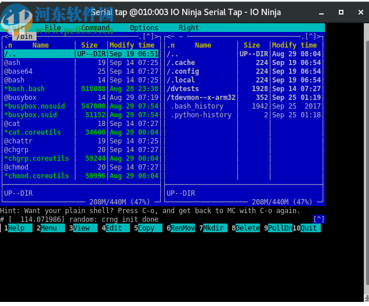369x306 pixels.
Task: Click the 9PullDn function key
Action: 278,228
